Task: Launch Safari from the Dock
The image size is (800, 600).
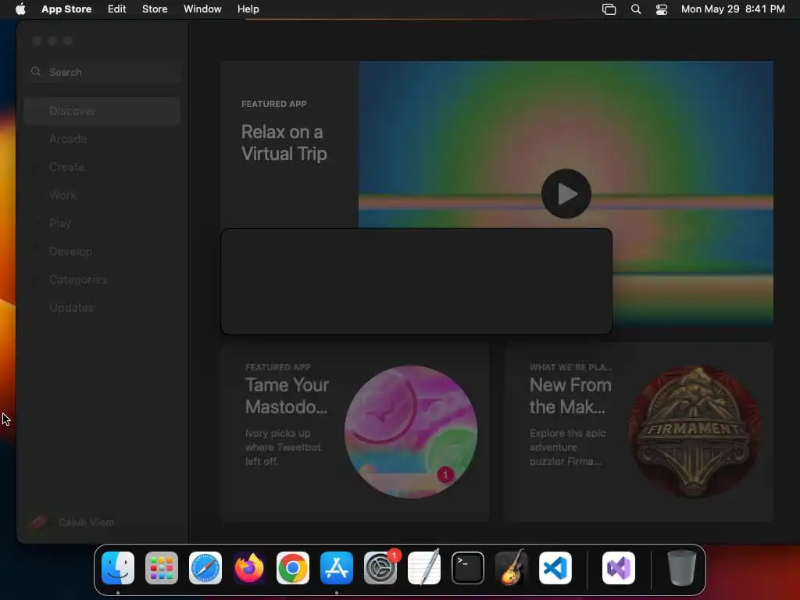Action: [x=205, y=568]
